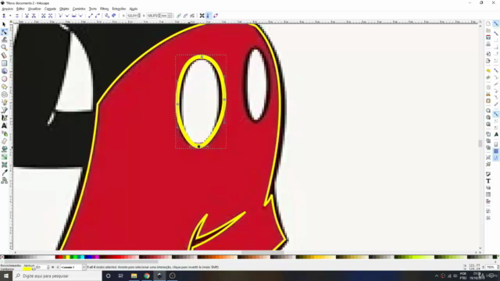Select the Eraser tool
500x281 pixels.
(x=4, y=141)
